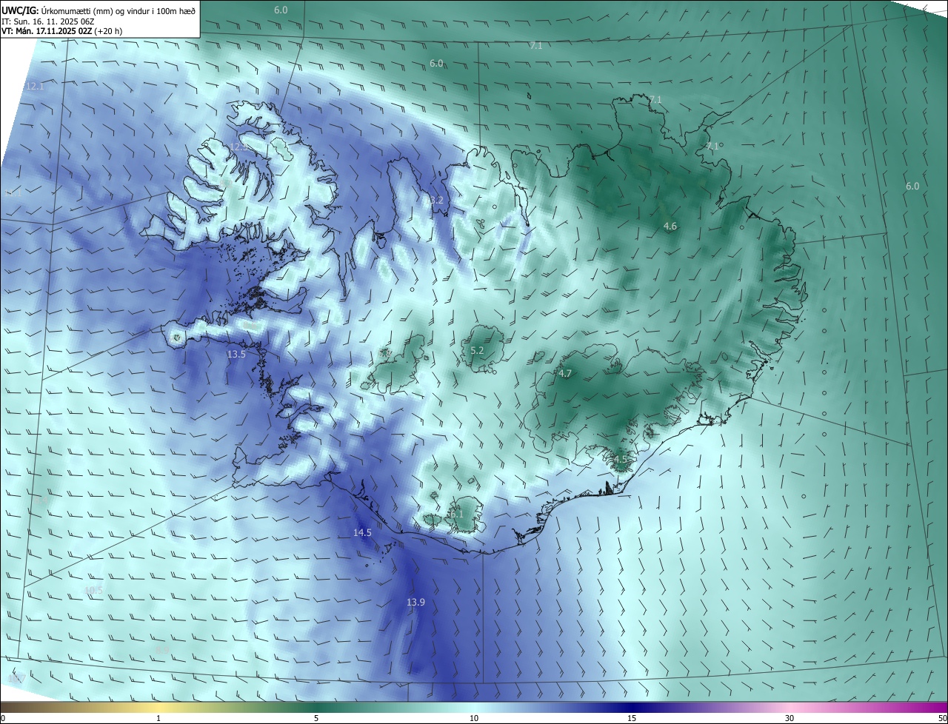Viewport: 948px width, 724px height.
Task: Click the 5.2 value on the glacier
Action: click(x=477, y=351)
